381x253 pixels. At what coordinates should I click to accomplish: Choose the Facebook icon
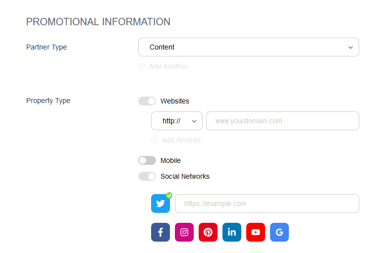[161, 232]
